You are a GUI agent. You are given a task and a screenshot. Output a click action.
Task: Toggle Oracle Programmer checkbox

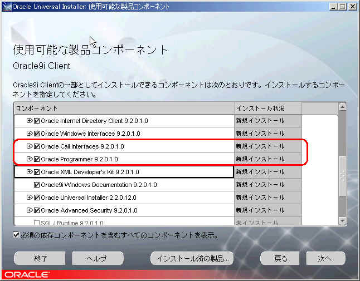37,159
